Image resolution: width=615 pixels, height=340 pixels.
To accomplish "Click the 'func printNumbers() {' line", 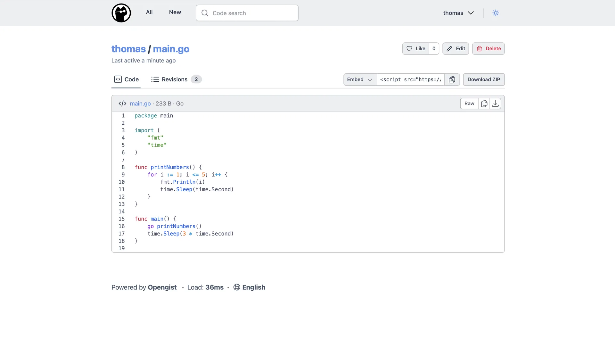I will click(x=168, y=167).
